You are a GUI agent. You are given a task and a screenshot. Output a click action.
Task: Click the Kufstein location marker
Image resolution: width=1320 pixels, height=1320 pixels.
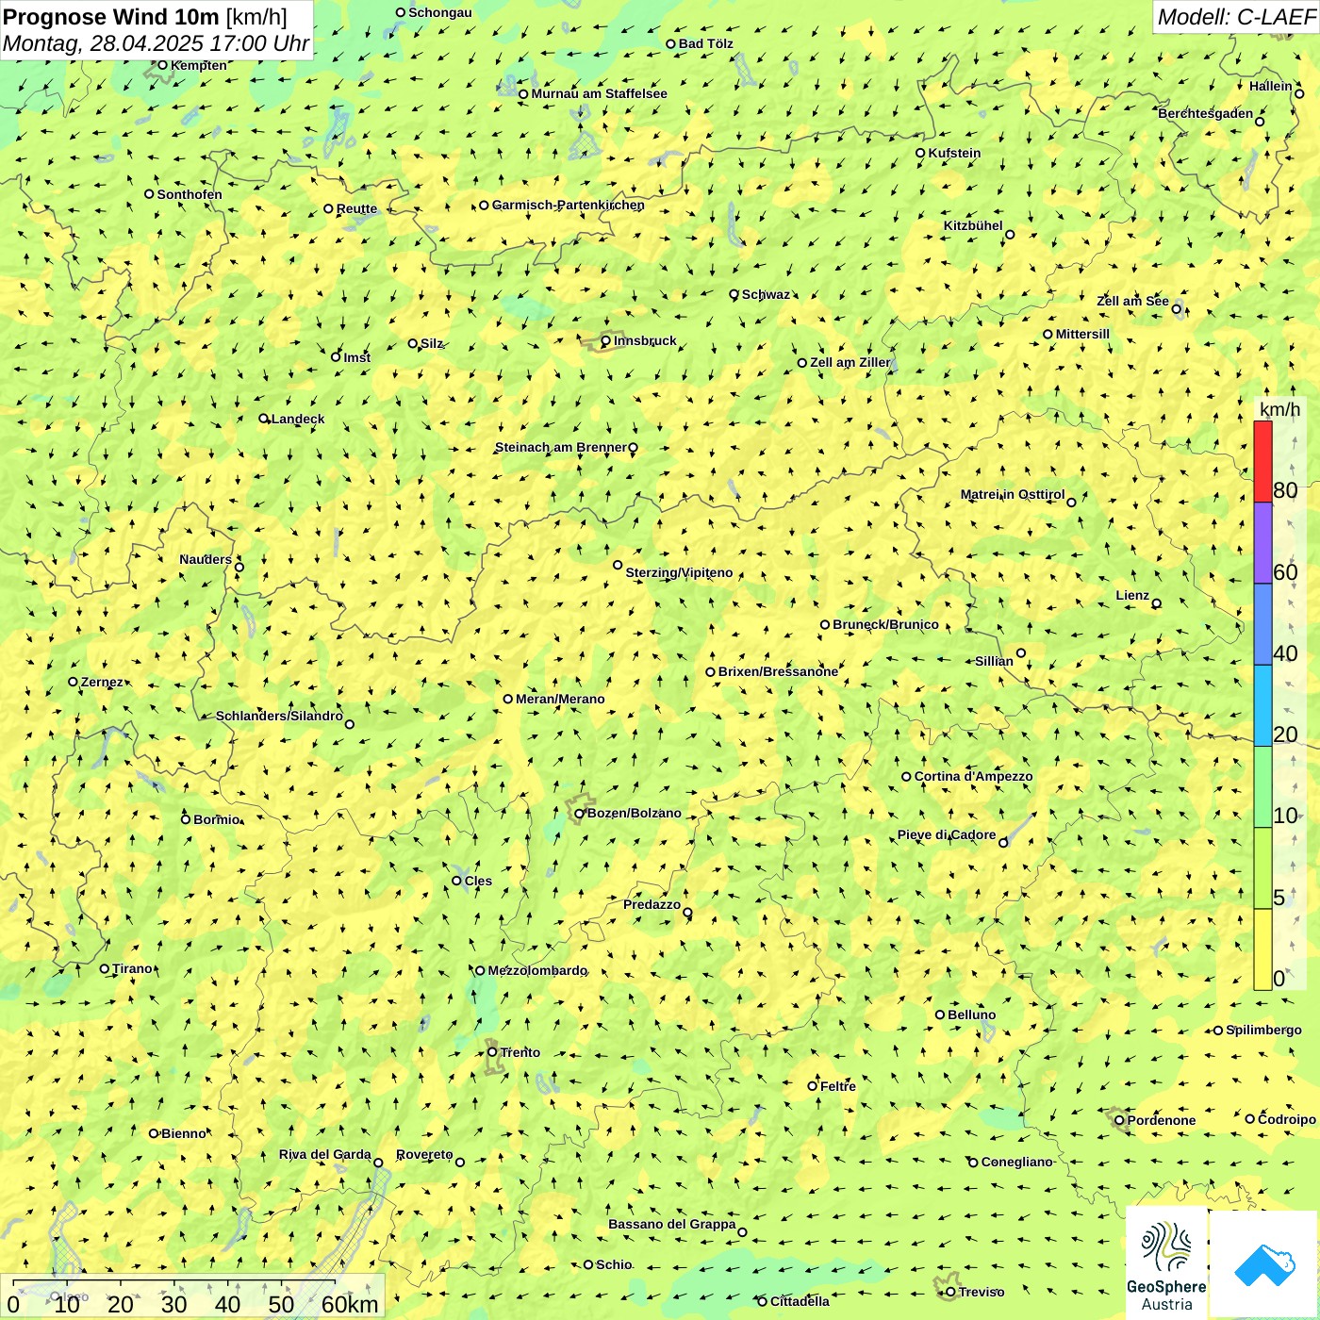click(x=921, y=153)
